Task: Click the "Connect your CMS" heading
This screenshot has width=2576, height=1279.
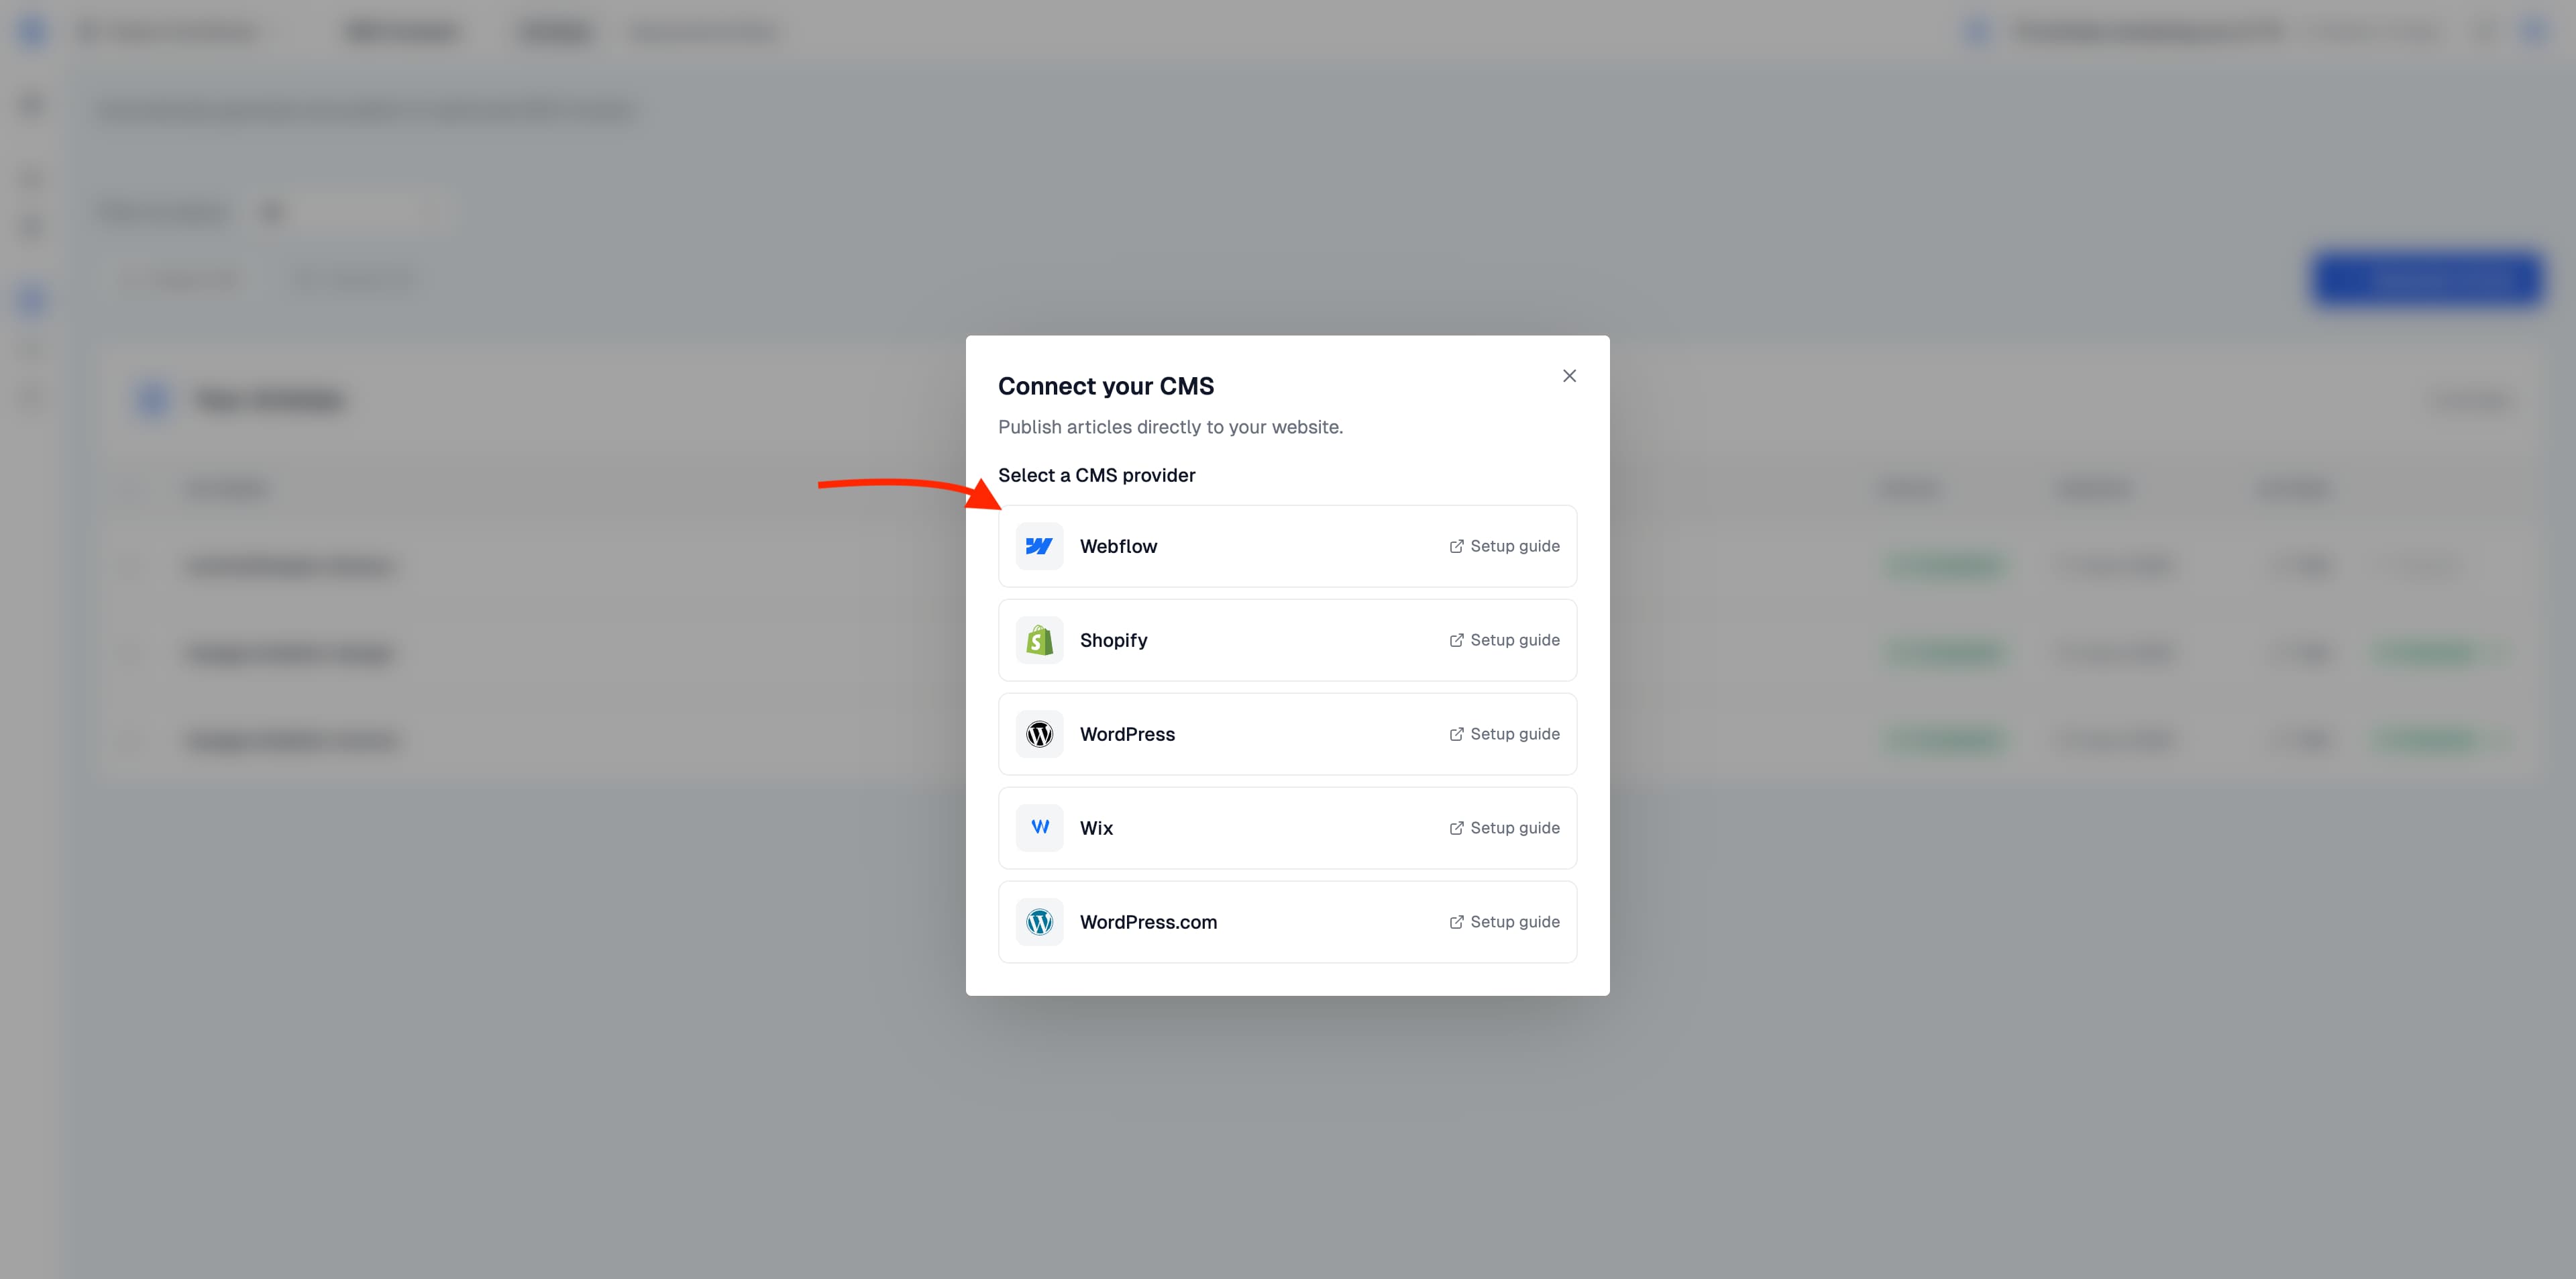Action: coord(1106,386)
